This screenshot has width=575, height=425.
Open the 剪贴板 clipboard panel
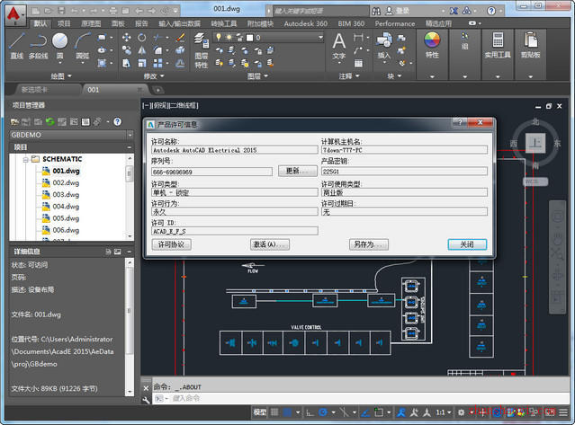pos(530,45)
